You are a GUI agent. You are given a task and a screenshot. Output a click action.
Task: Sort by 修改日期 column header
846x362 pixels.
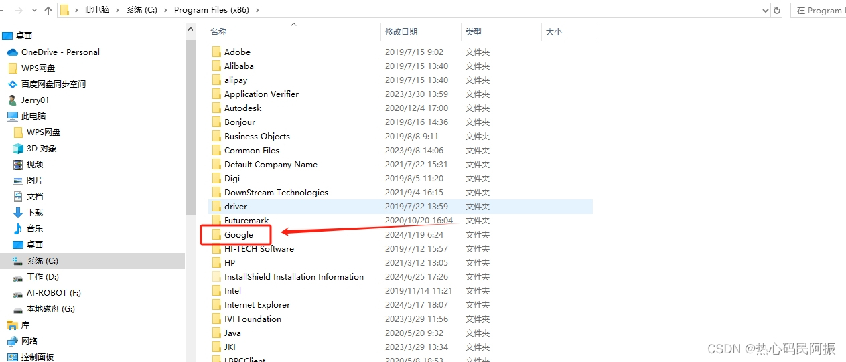tap(401, 32)
